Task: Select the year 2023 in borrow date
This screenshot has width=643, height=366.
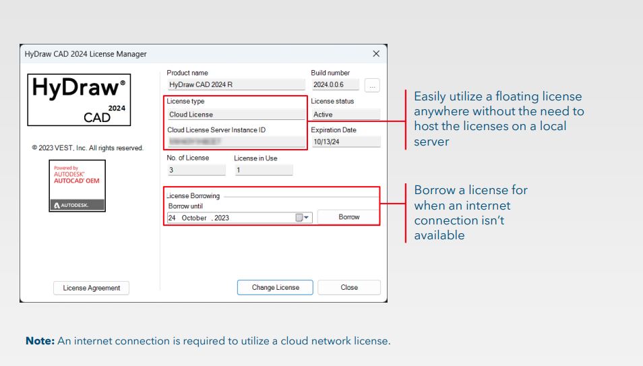Action: point(222,218)
